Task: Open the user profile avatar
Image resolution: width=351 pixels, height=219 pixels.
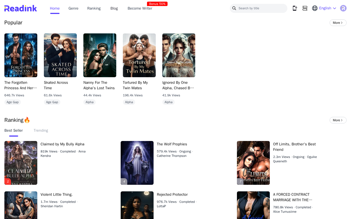Action: tap(343, 8)
